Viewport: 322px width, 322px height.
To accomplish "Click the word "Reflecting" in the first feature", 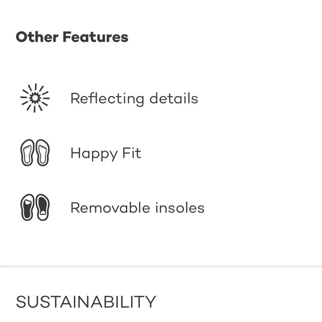I will (107, 99).
